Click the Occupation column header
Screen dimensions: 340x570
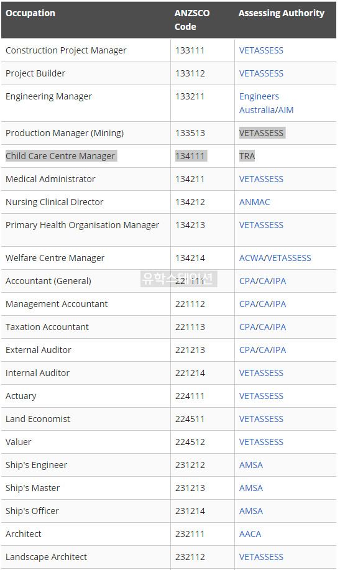click(x=30, y=13)
